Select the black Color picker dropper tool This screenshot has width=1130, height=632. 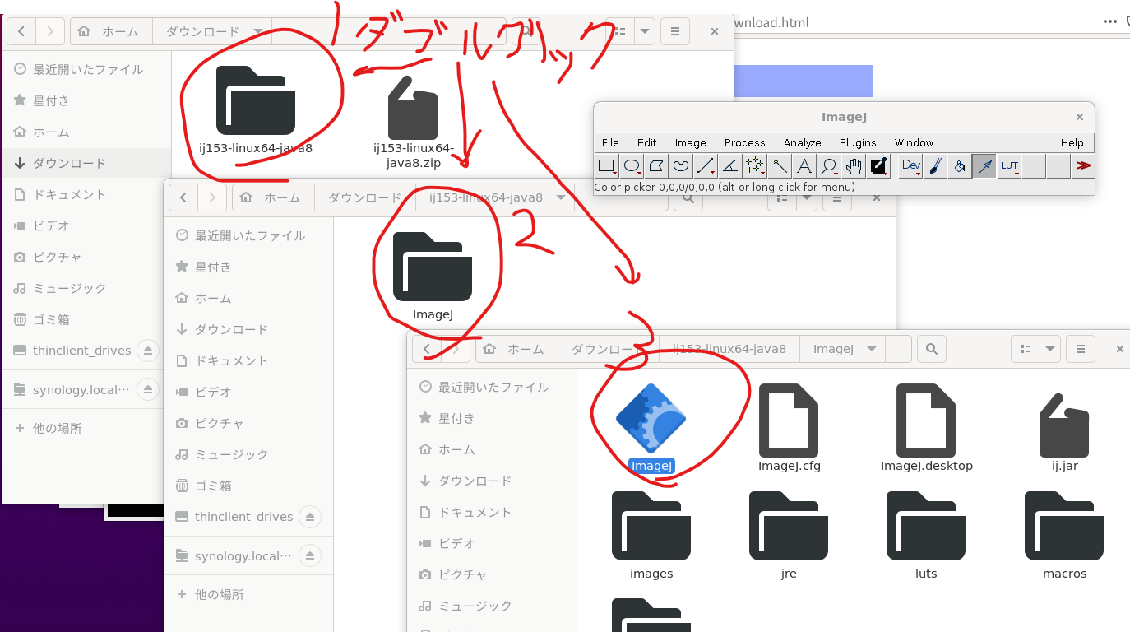(878, 166)
